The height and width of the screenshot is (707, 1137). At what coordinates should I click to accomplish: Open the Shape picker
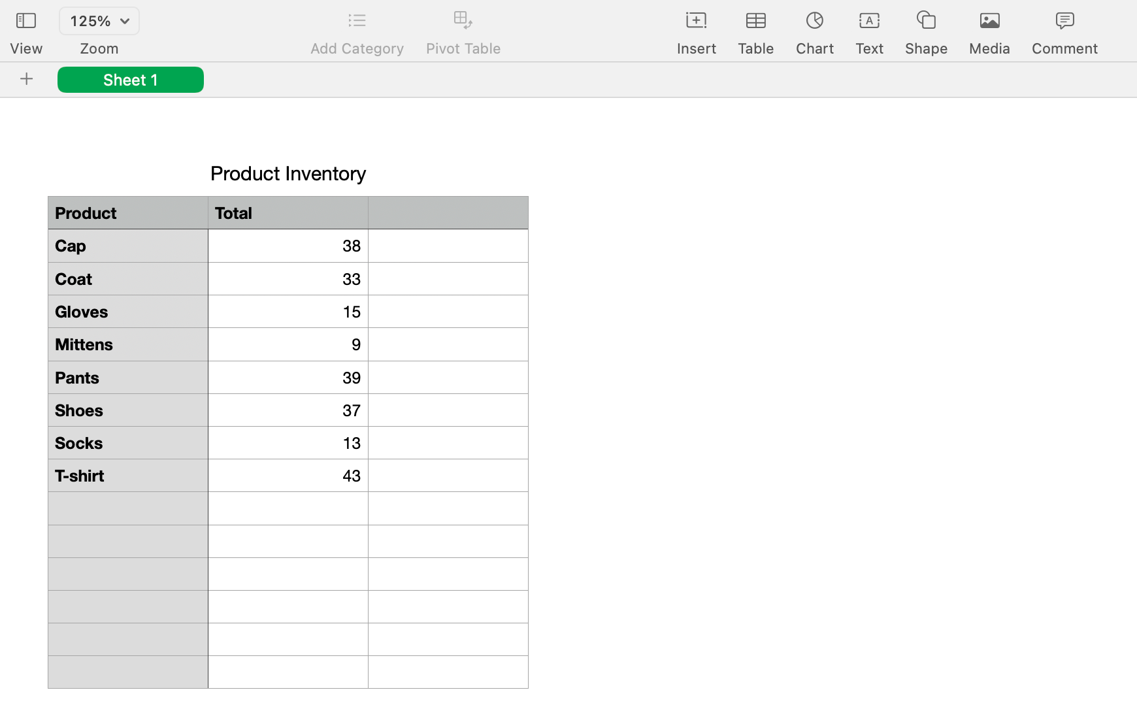pyautogui.click(x=926, y=21)
